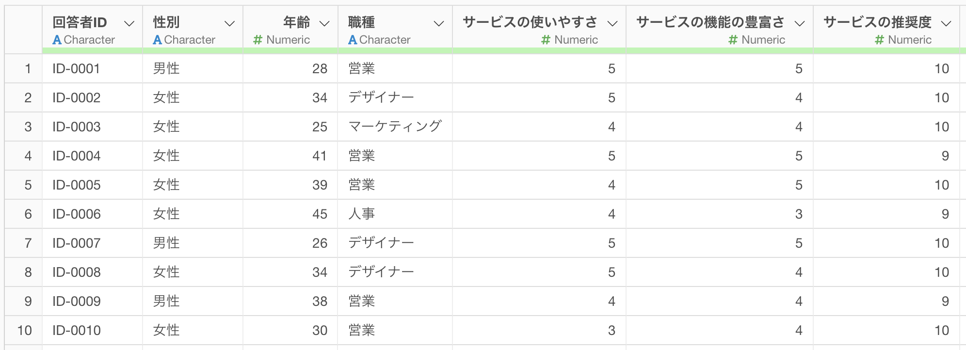966x350 pixels.
Task: Click the Numeric hash icon under サービスの使いやすさ
Action: pos(546,40)
